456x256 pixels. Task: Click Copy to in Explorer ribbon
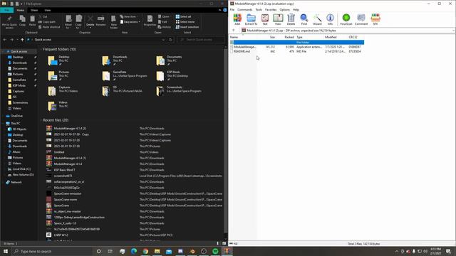click(x=78, y=22)
